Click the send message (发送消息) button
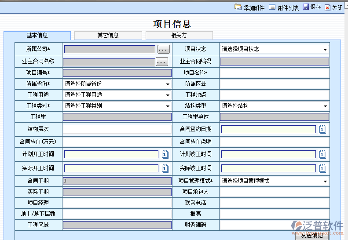 [x=312, y=236]
